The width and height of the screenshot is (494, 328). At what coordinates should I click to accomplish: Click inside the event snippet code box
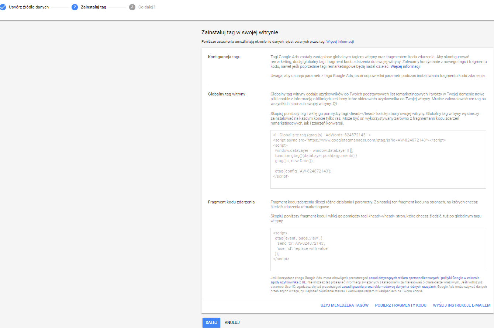click(x=378, y=250)
